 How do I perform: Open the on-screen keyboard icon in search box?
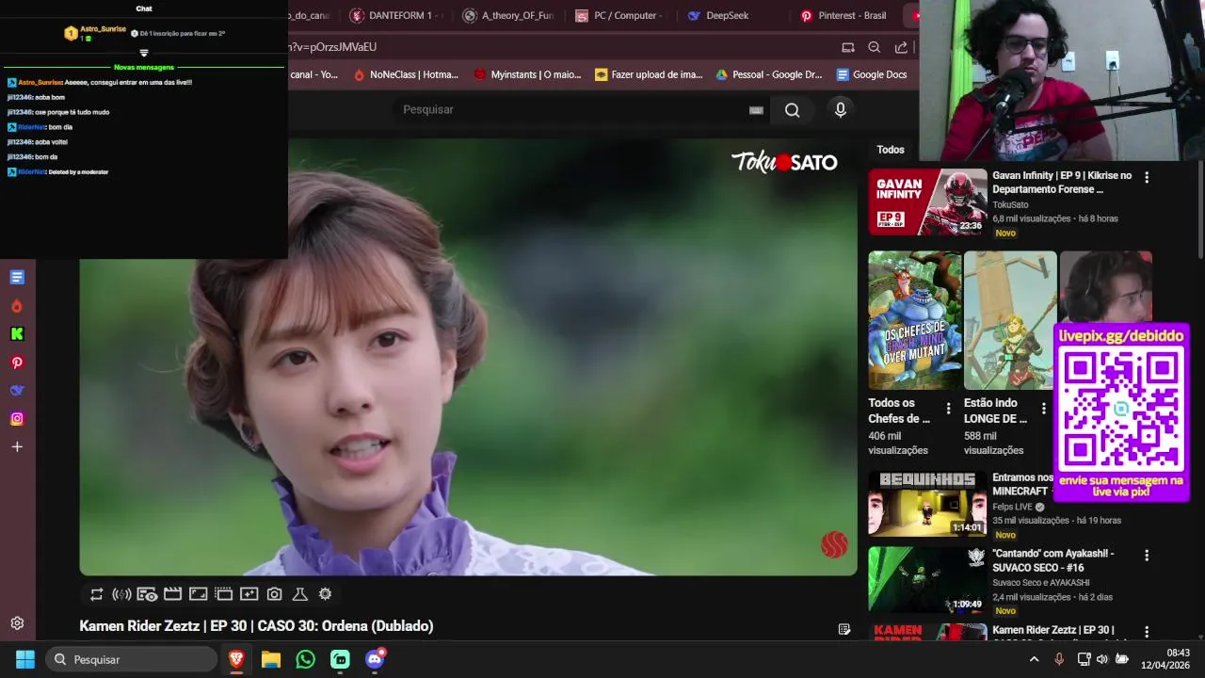pyautogui.click(x=756, y=110)
